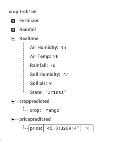Screen dimensions: 137x141
Task: Select the Air Temp entry
Action: [44, 56]
